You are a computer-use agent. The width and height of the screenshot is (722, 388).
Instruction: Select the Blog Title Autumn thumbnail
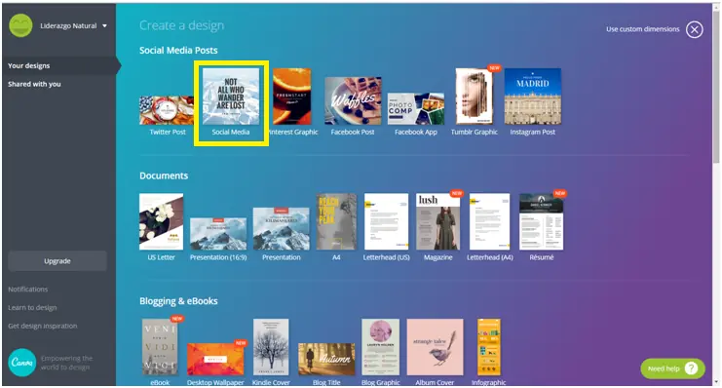(326, 359)
